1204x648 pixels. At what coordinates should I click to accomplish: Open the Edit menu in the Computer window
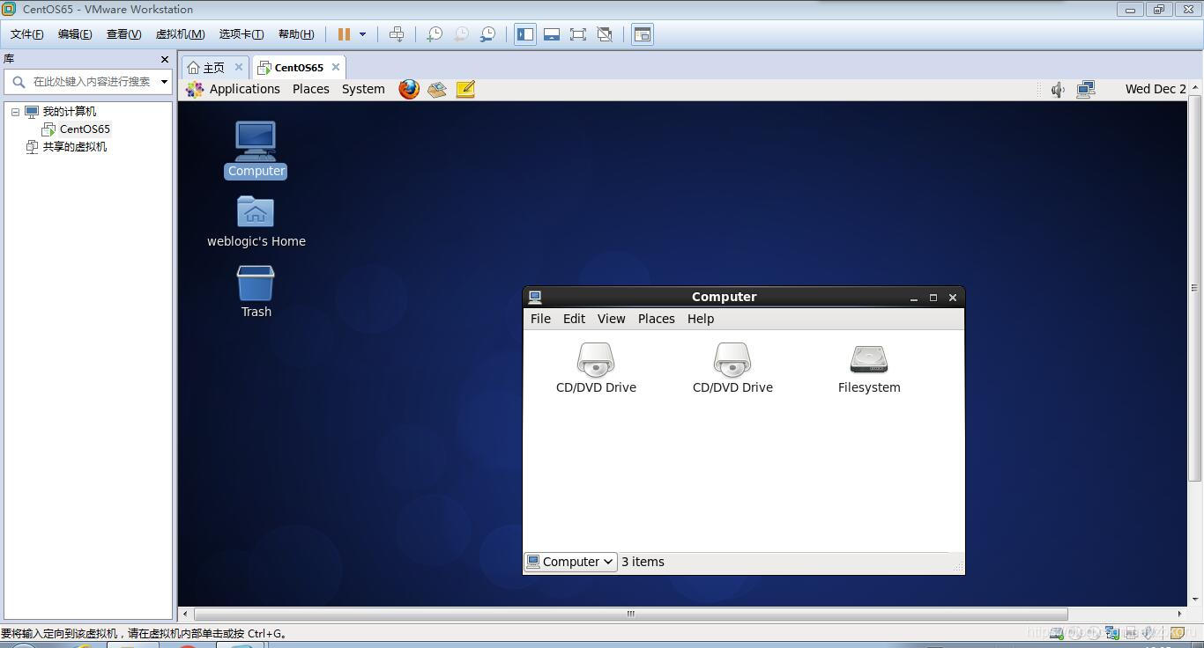pos(574,319)
